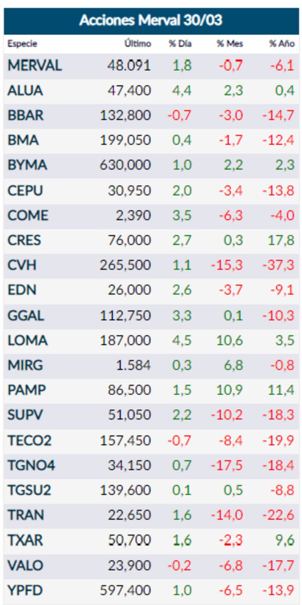Click the TECO2 ticker symbol
Screen dimensions: 302x605
(29, 441)
